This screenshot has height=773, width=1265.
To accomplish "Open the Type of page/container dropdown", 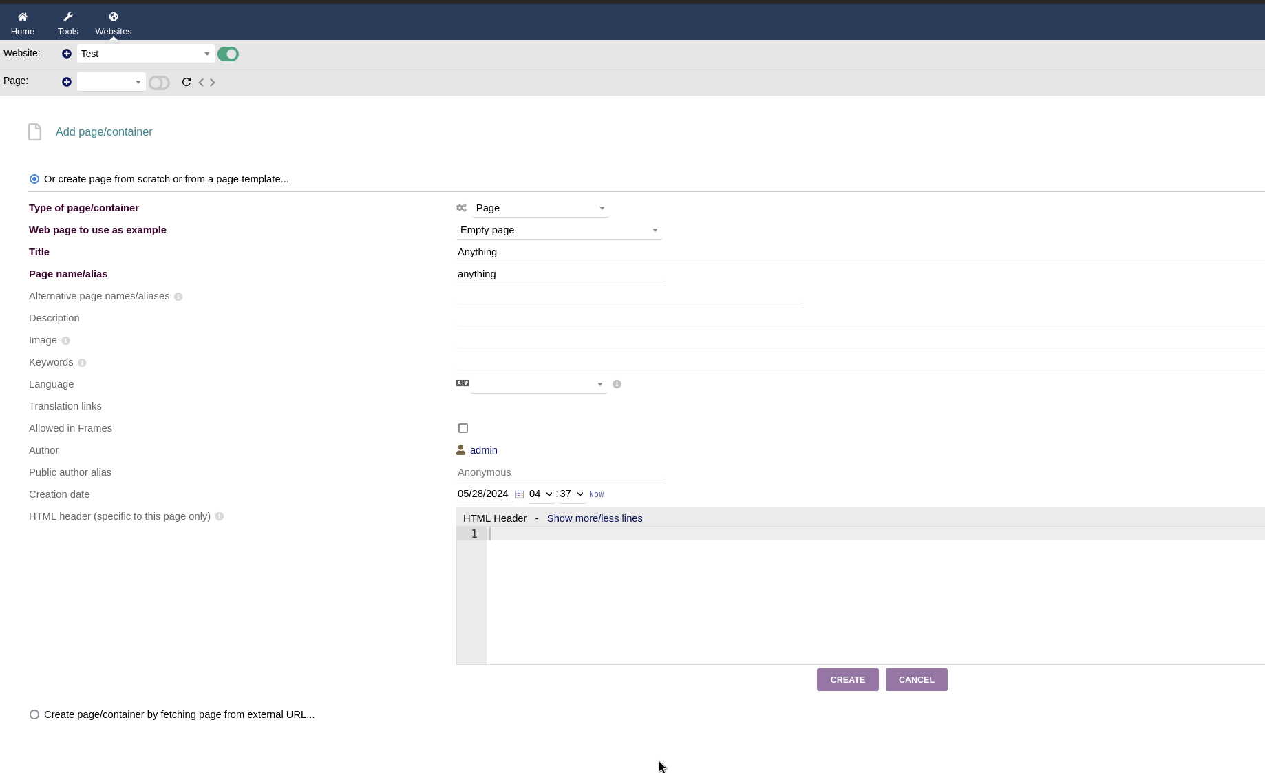I will point(540,208).
